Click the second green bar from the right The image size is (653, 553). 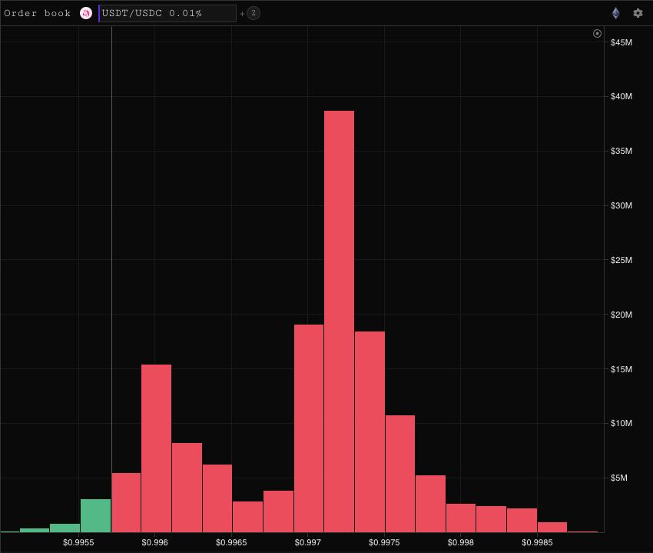click(65, 528)
